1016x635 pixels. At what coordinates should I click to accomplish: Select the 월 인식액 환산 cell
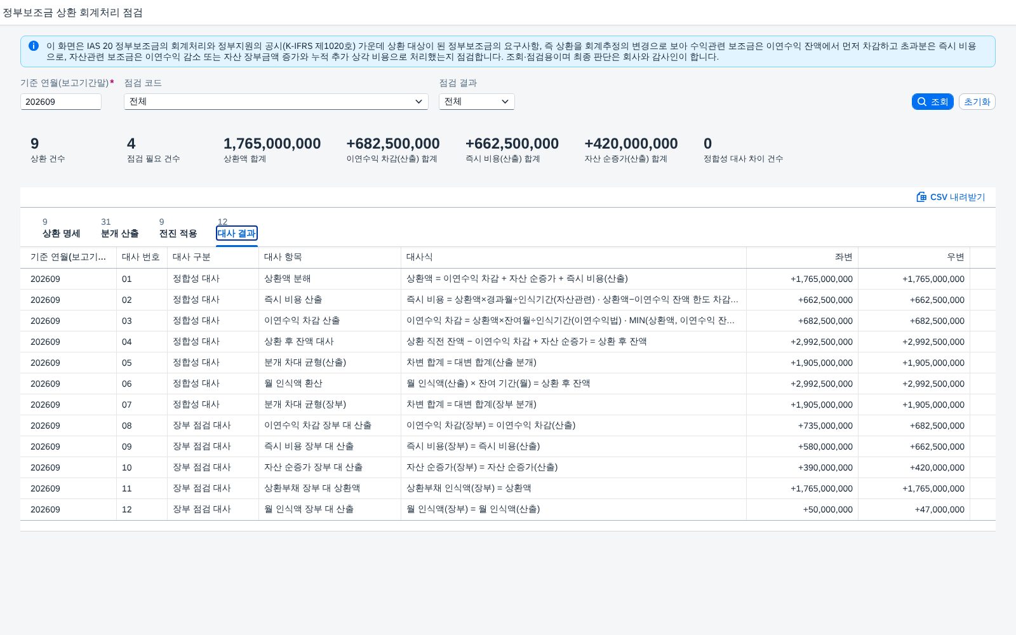[x=330, y=384]
